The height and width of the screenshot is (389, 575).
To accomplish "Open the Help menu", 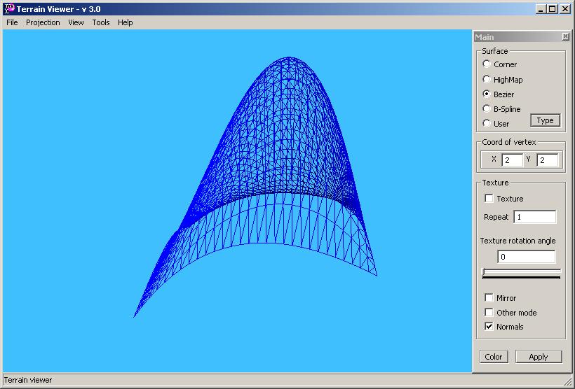I will pos(125,22).
